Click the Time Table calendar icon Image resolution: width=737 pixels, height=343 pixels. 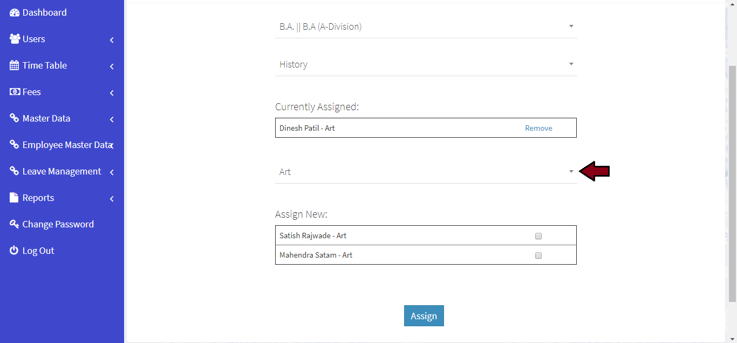coord(15,65)
